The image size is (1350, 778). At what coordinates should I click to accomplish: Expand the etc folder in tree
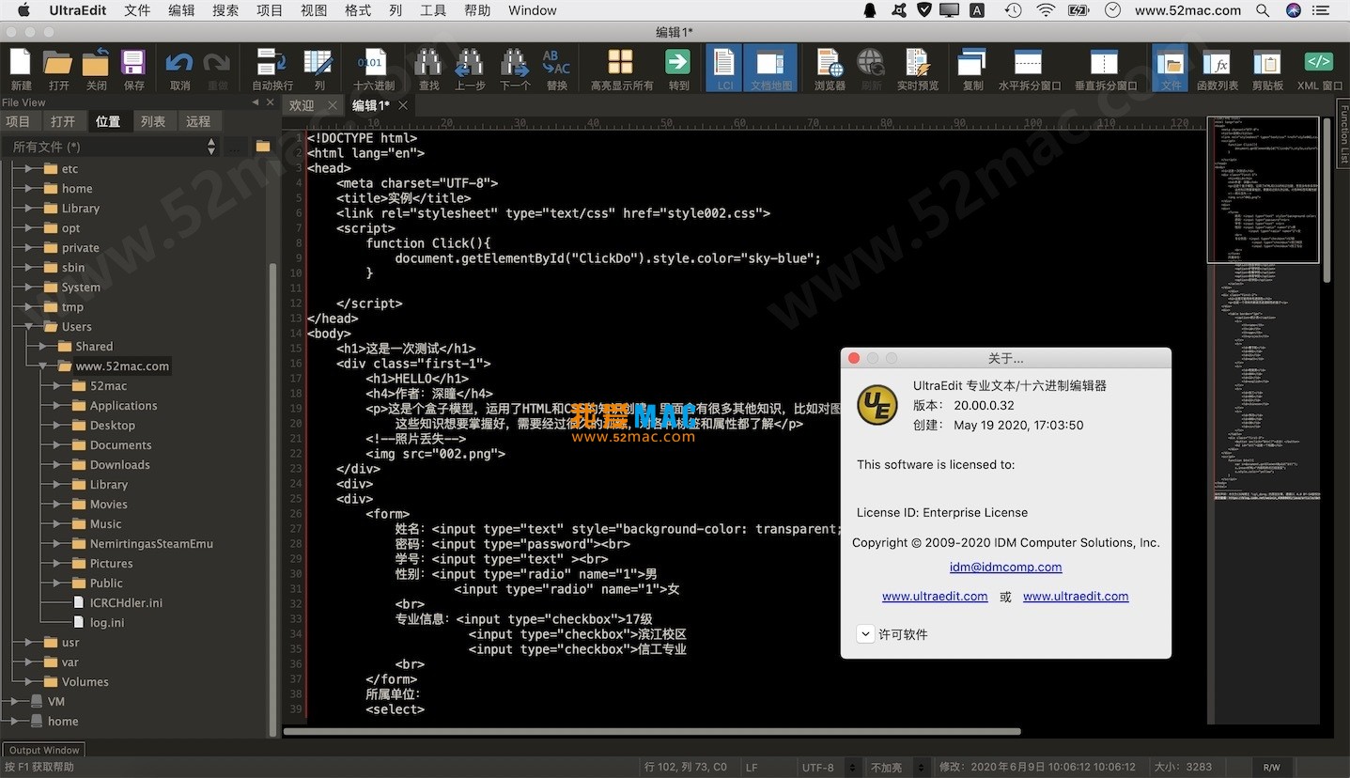(29, 169)
